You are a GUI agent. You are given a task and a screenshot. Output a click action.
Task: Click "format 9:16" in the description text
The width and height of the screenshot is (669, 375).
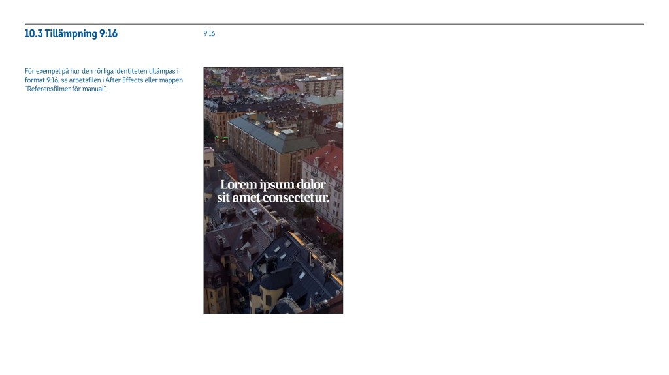click(x=41, y=80)
